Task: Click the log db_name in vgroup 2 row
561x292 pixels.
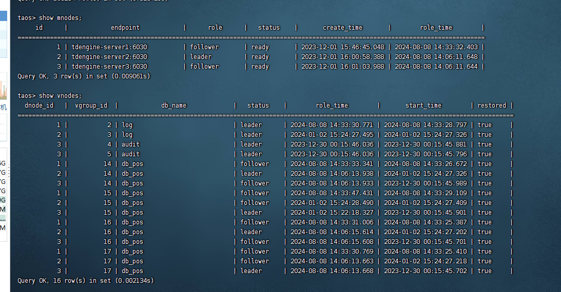Action: coord(127,125)
